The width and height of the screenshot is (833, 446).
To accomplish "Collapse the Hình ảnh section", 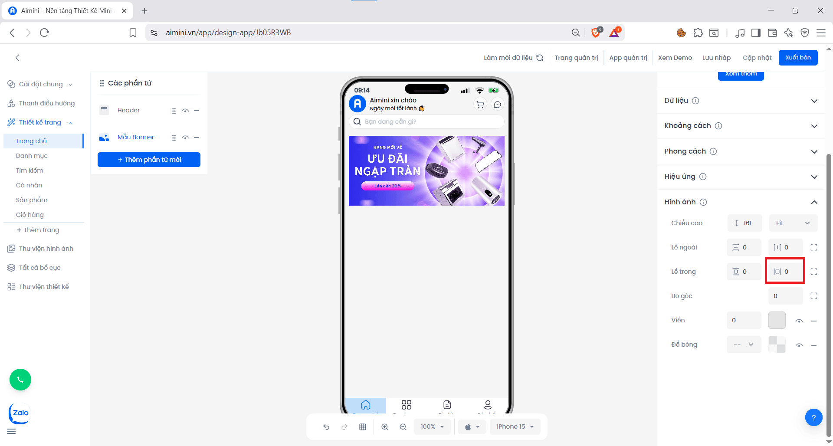I will point(814,202).
